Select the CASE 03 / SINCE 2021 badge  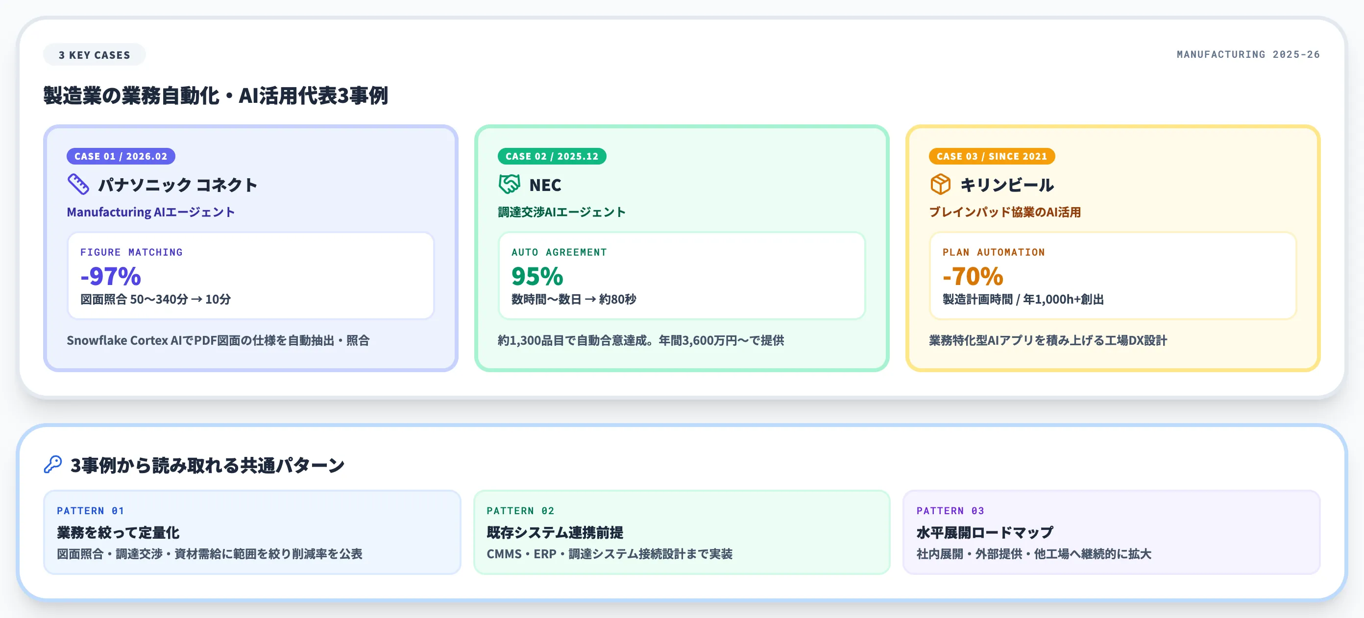(990, 156)
